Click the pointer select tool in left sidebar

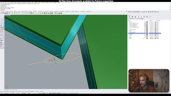(1, 16)
